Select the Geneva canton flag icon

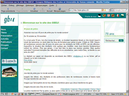click(x=104, y=15)
